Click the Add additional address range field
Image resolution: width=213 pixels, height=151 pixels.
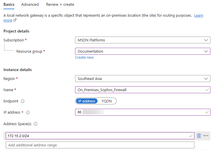pyautogui.click(x=100, y=145)
